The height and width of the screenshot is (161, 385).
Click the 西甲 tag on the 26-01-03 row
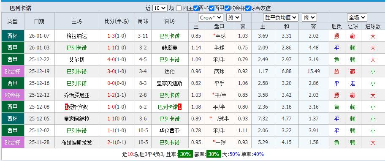click(13, 48)
